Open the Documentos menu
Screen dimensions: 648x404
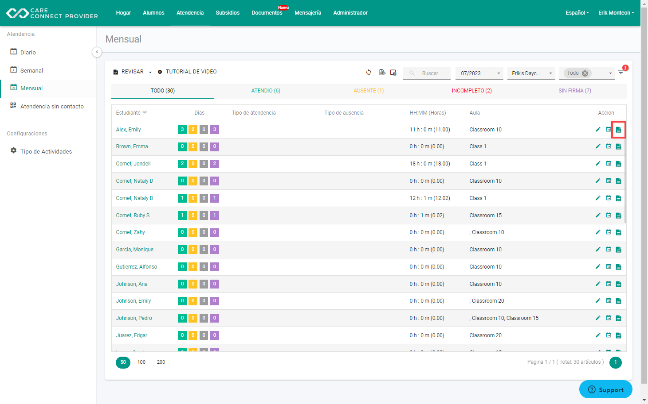267,13
